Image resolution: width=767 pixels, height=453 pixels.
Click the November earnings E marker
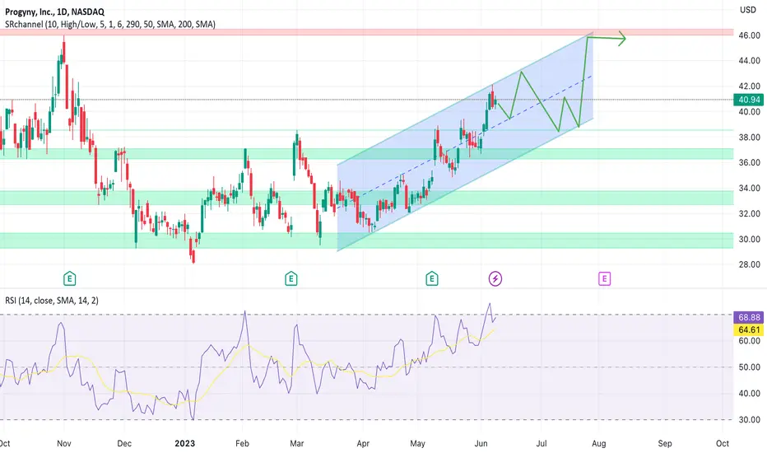pyautogui.click(x=69, y=278)
